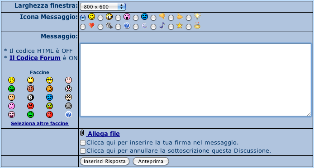
Task: Insert the blue question mark from Faccine grid
Action: (68, 115)
